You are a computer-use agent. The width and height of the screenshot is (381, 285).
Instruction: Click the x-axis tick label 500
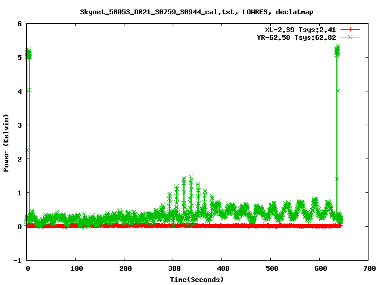coord(271,268)
